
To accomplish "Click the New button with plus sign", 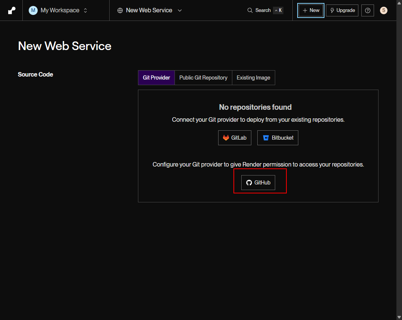I will [x=311, y=10].
